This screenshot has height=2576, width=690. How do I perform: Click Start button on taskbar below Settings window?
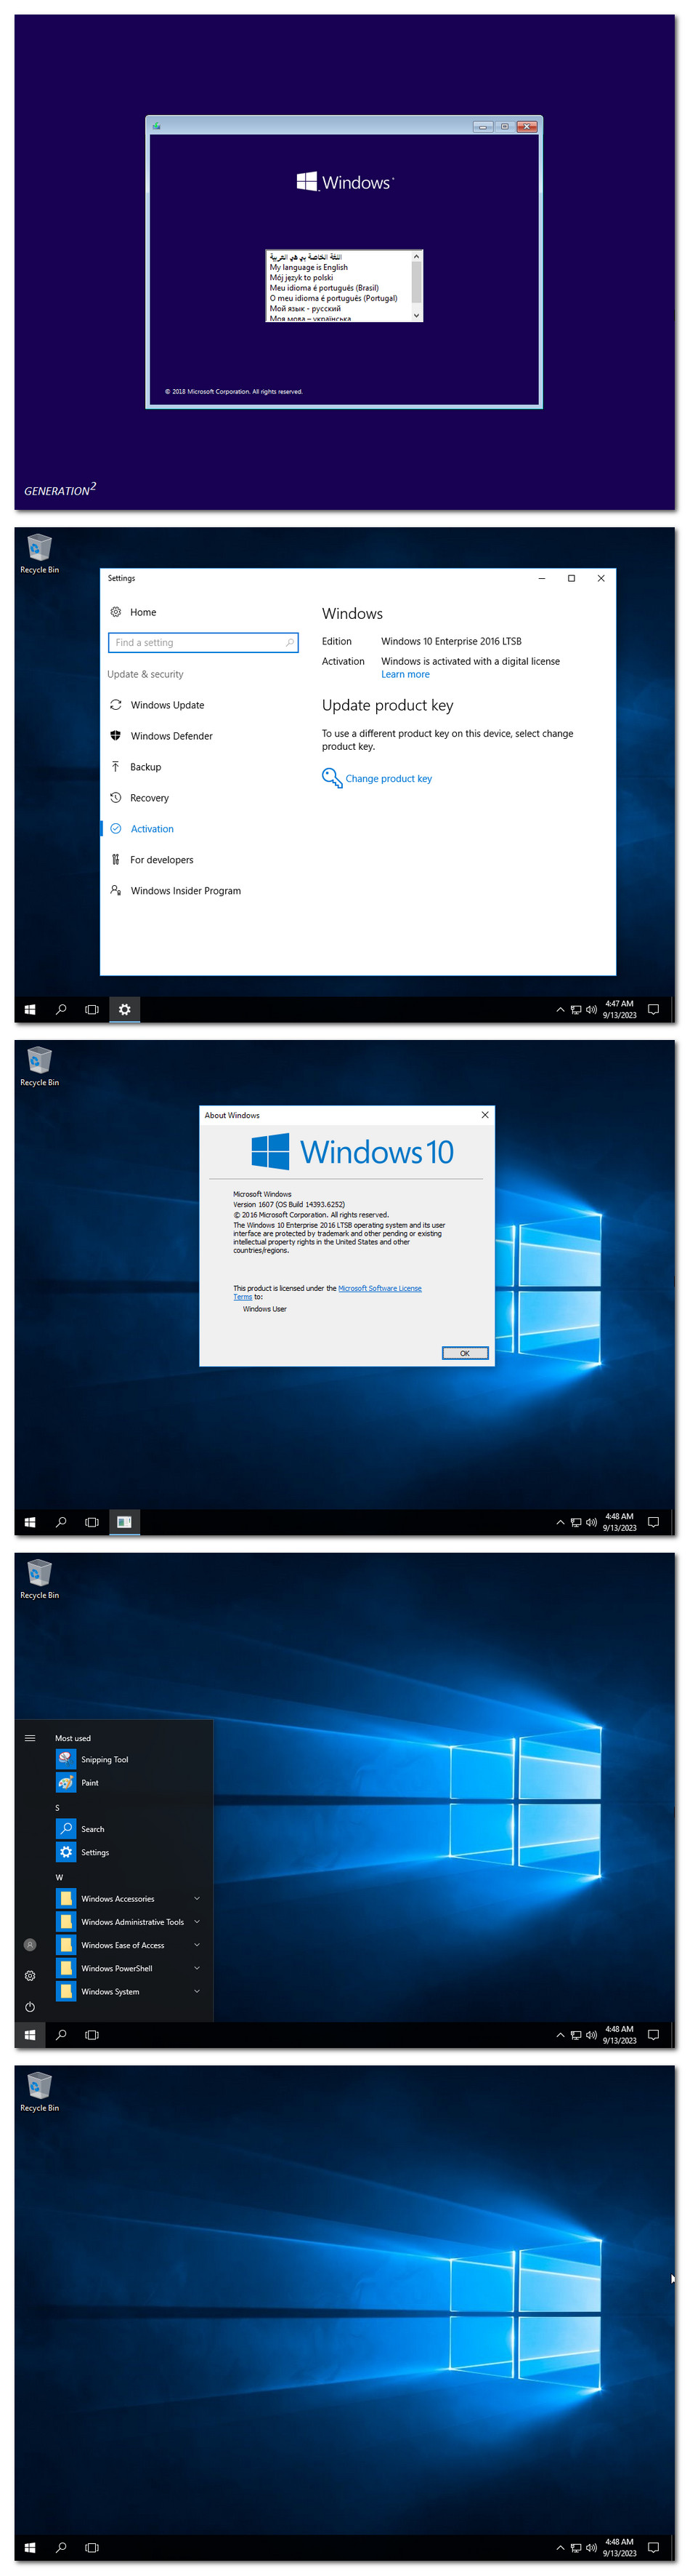[x=30, y=1010]
